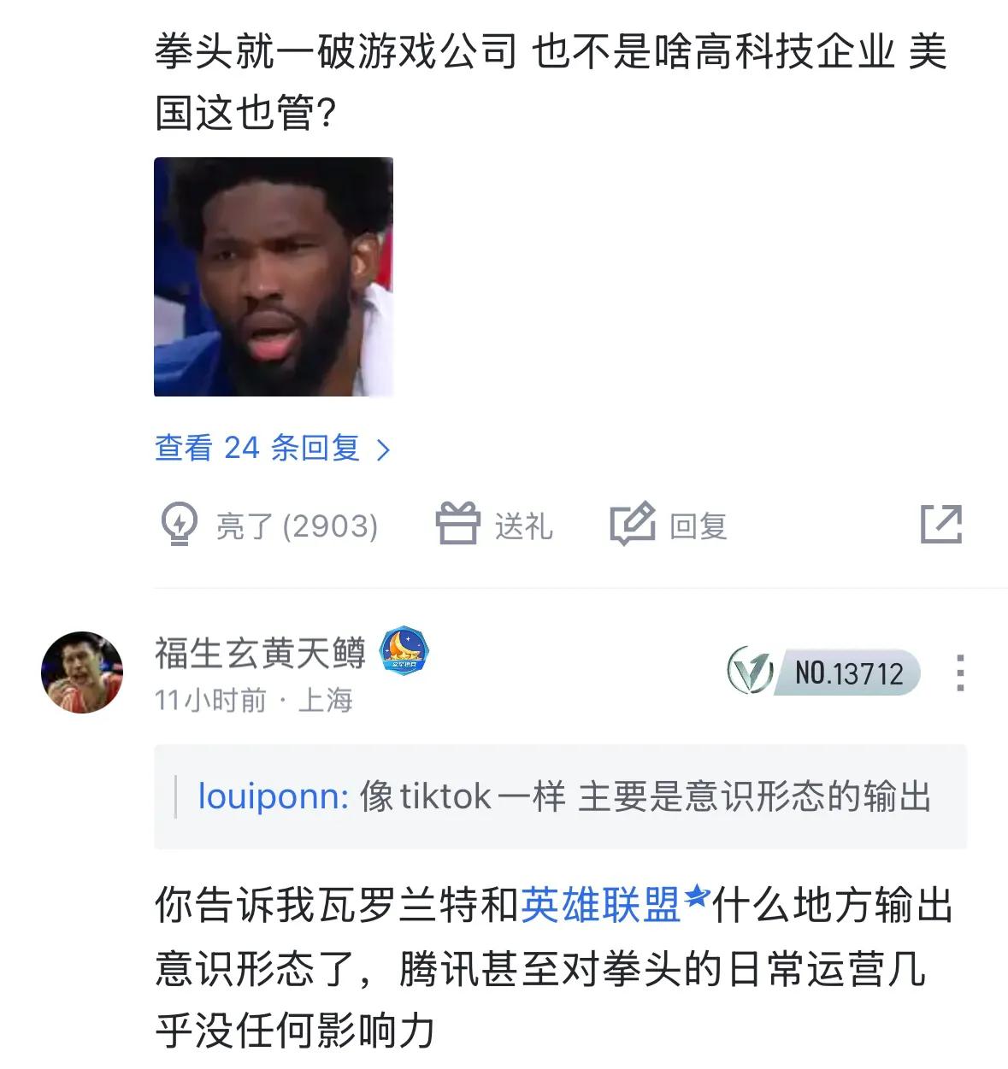Open the commenter's round avatar
Viewport: 1008px width, 1069px height.
click(x=82, y=673)
